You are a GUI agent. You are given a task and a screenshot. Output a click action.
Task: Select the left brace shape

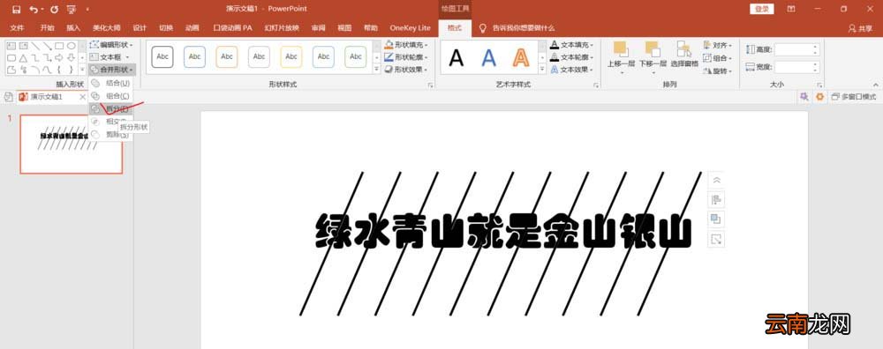click(59, 70)
